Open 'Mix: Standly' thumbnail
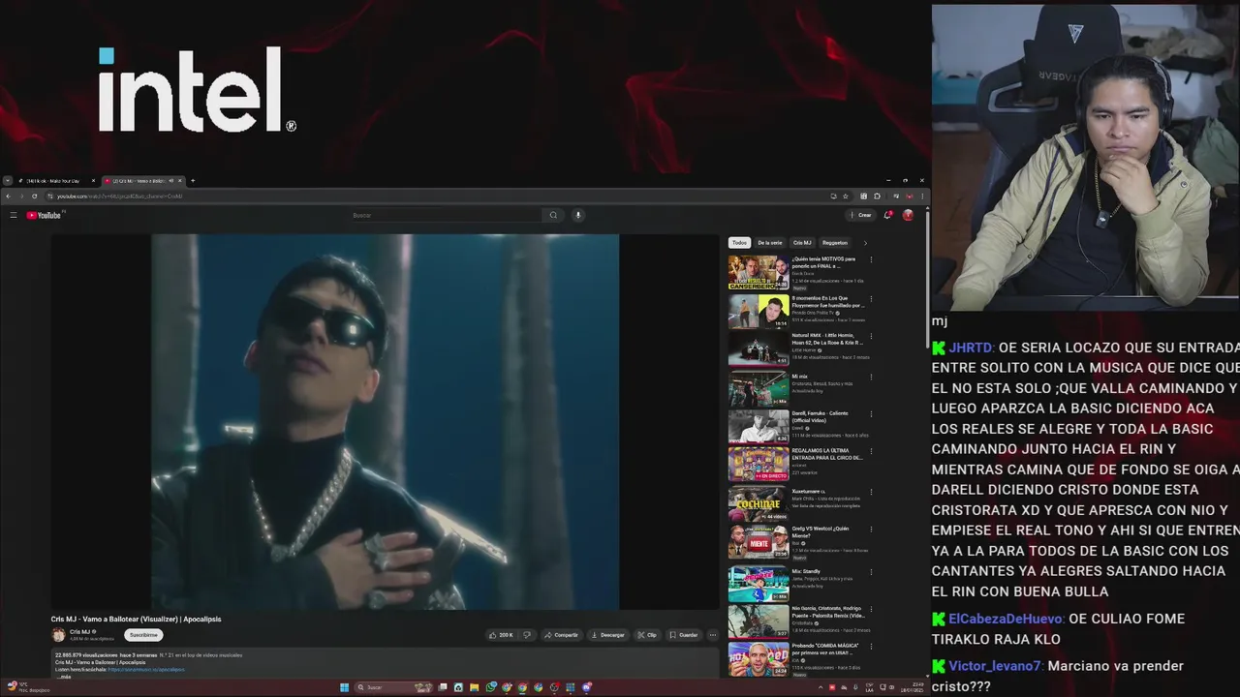The image size is (1240, 697). 759,584
